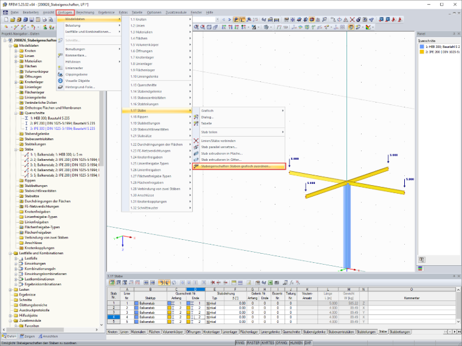Click the highlighted orange view icon in second toolbar
The width and height of the screenshot is (462, 346).
351,27
